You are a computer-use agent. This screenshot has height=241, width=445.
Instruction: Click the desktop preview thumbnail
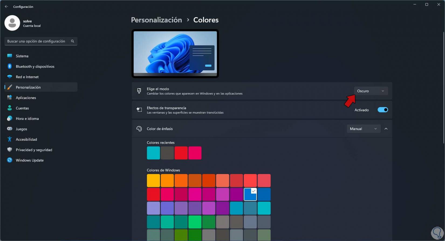(175, 54)
